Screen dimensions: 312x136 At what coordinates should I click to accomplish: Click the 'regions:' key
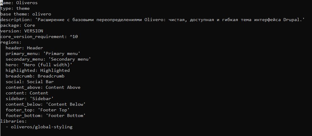[11, 42]
